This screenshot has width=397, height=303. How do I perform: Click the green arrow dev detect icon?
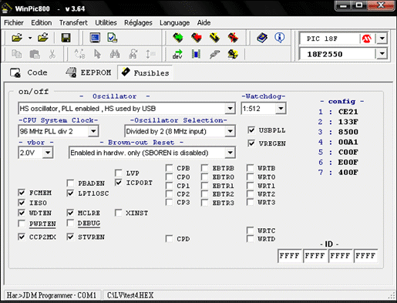(x=177, y=54)
